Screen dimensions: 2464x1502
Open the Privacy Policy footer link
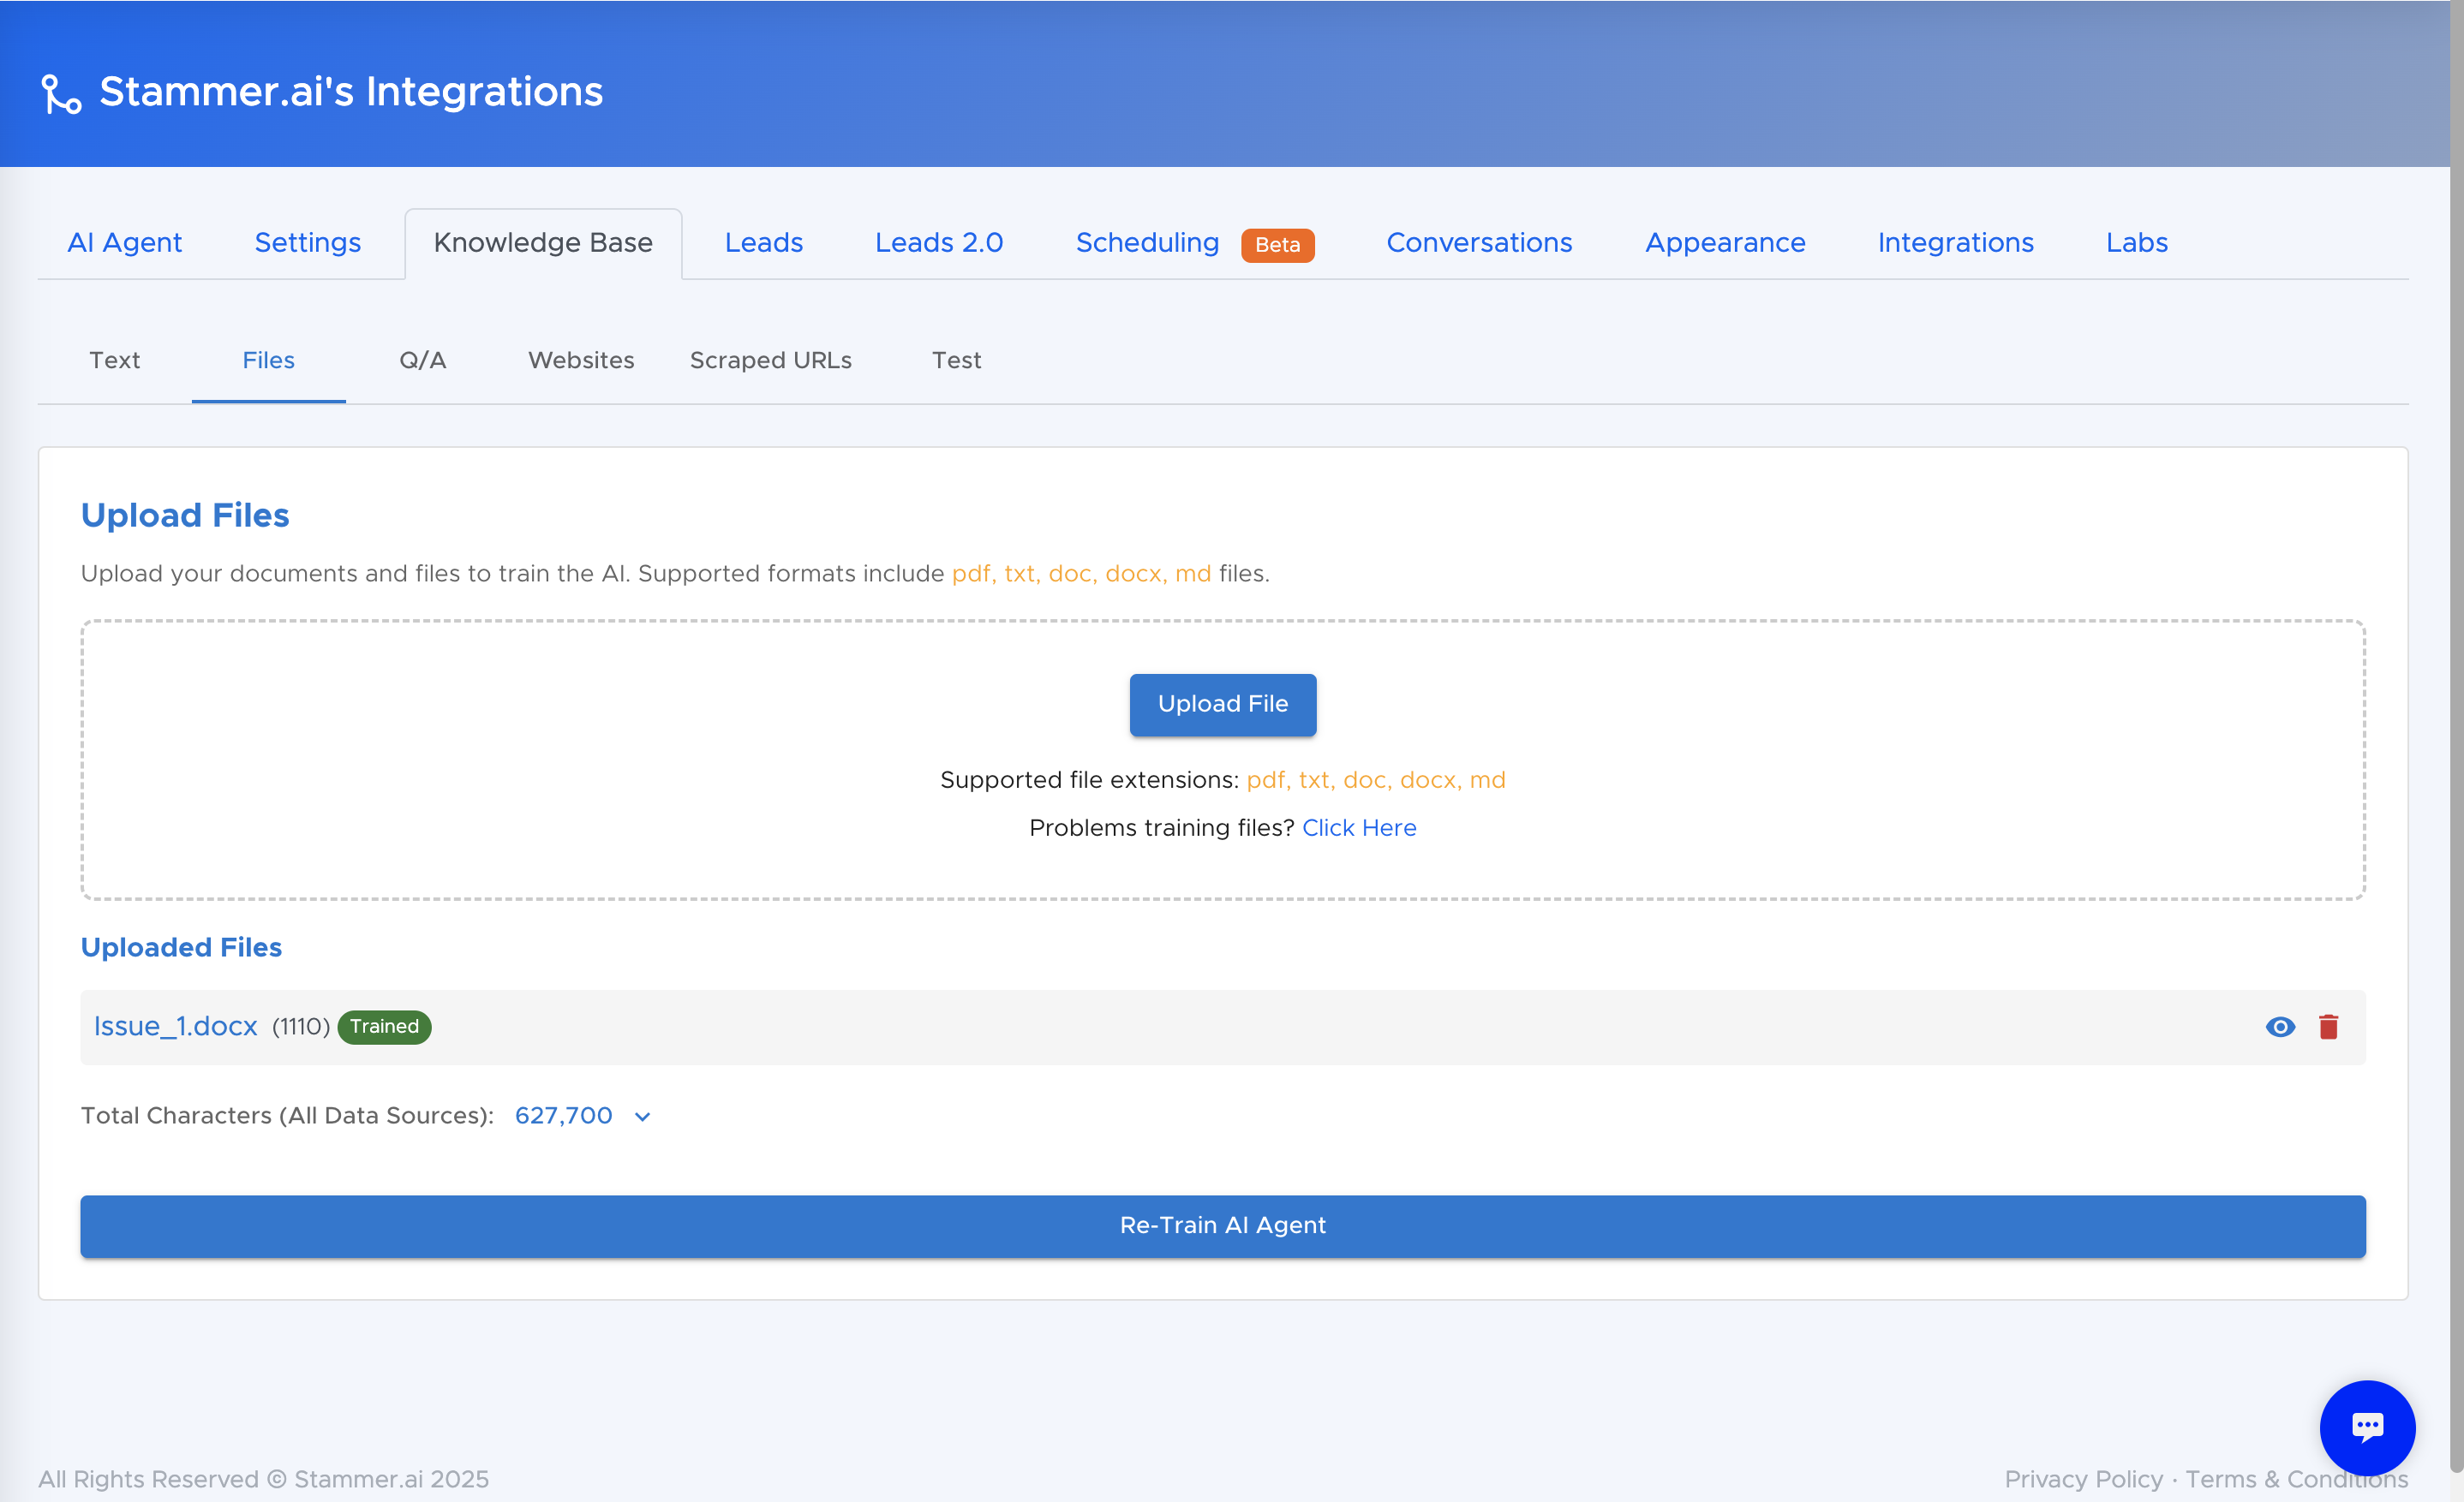click(x=2083, y=1480)
